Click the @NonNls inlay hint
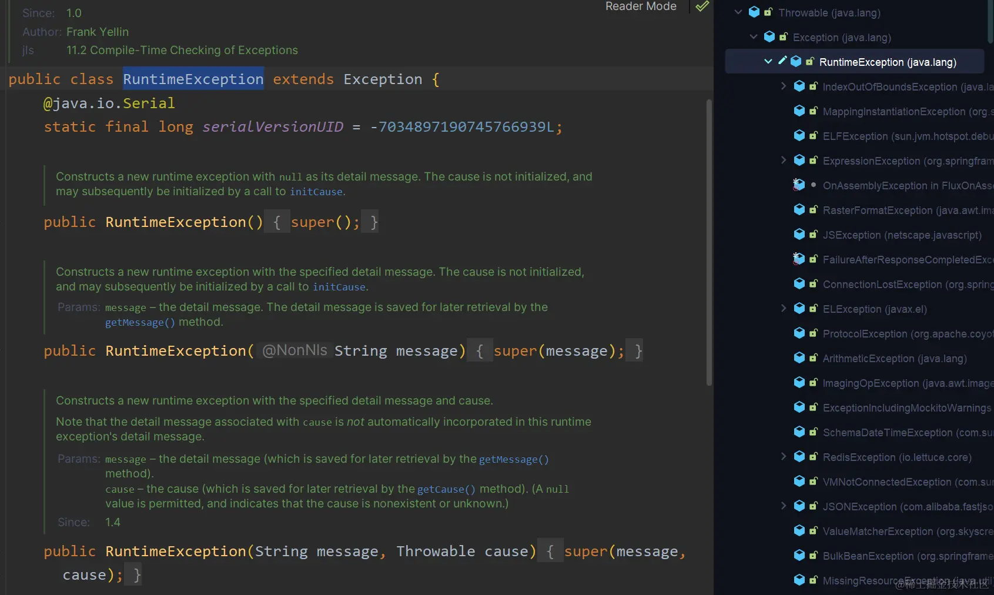 (x=294, y=350)
